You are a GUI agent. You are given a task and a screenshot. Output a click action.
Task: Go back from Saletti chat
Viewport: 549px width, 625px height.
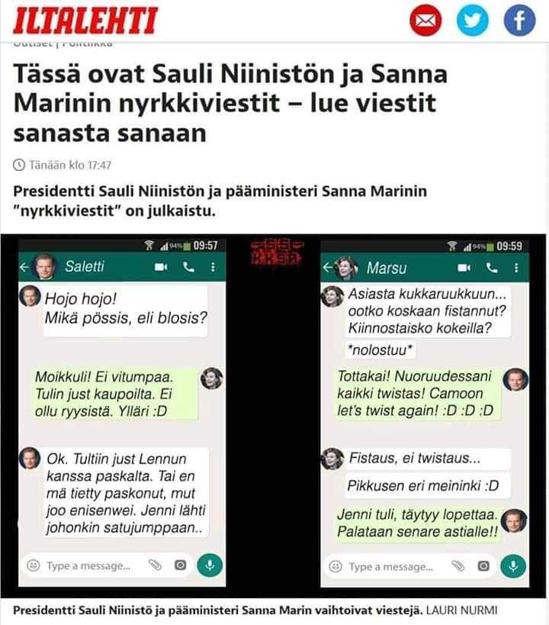(x=24, y=266)
